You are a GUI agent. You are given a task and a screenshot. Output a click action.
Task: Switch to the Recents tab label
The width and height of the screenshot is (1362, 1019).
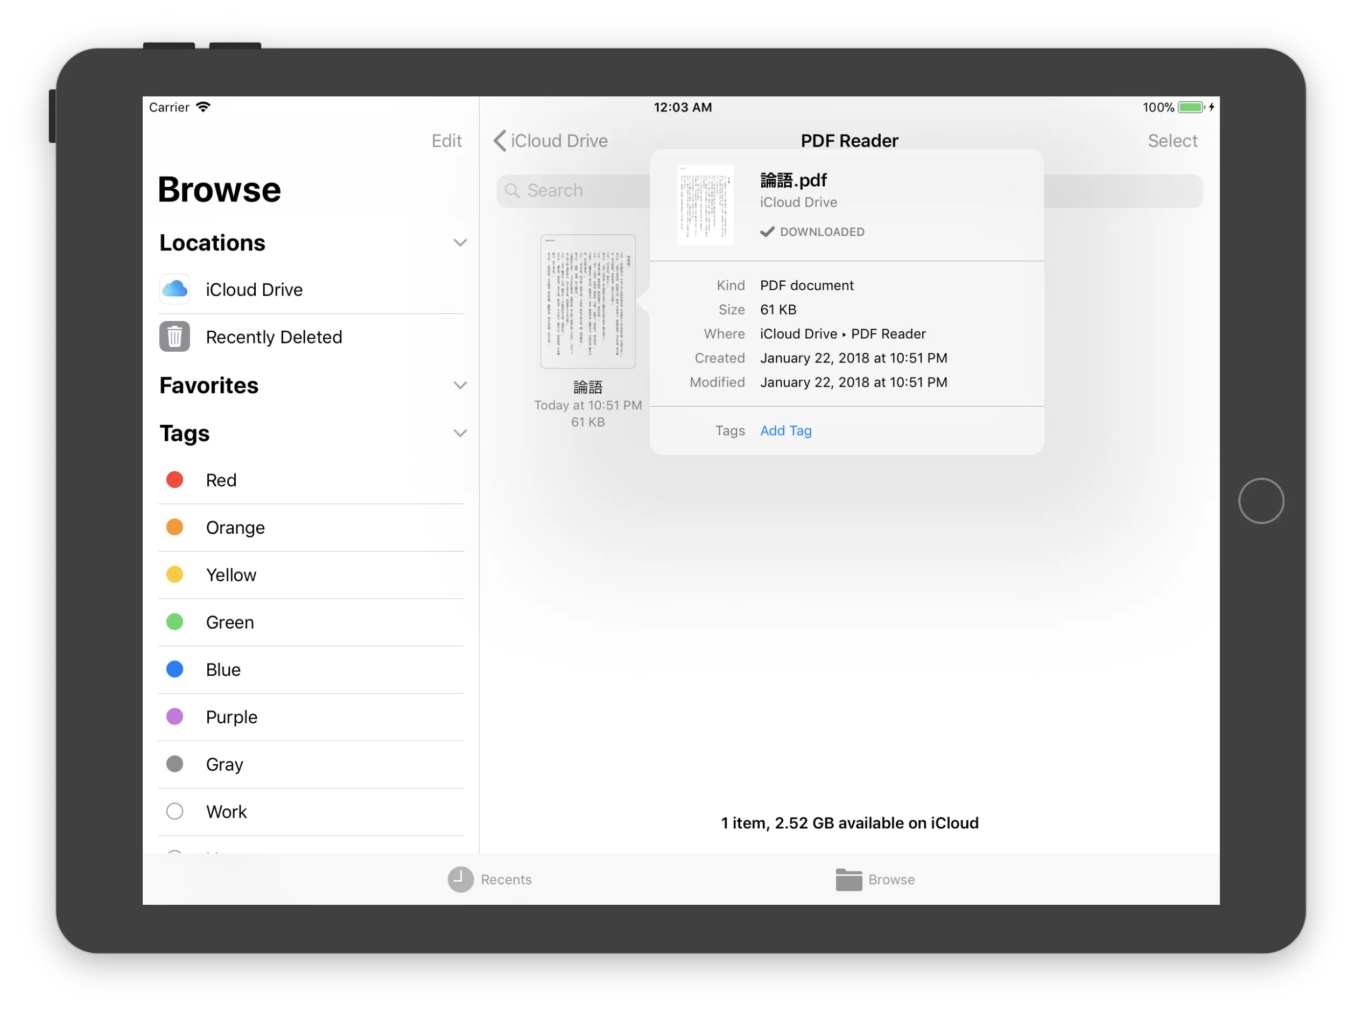click(x=506, y=879)
